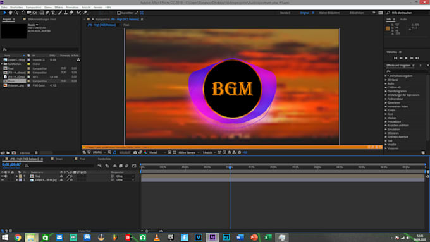Viewport: 430px width, 242px height.
Task: Take a snapshot with camera icon
Action: (x=135, y=152)
